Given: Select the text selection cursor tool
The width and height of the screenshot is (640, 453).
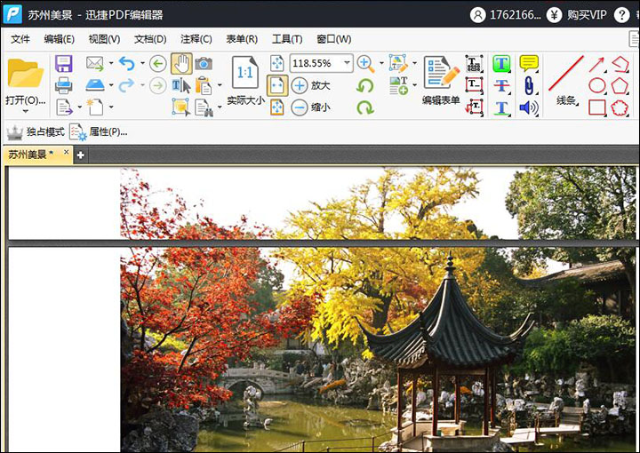Looking at the screenshot, I should click(x=181, y=85).
